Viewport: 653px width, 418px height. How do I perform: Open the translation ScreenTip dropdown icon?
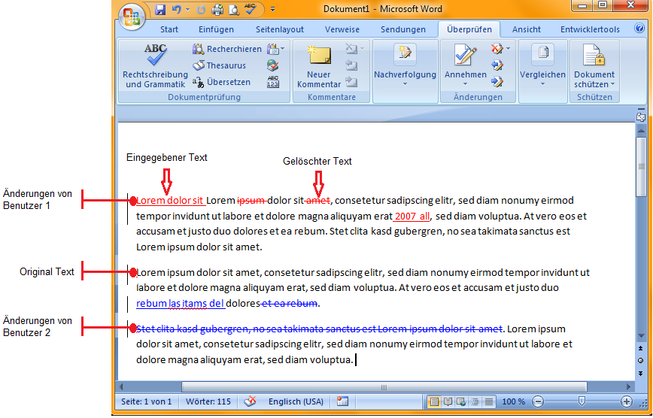275,49
